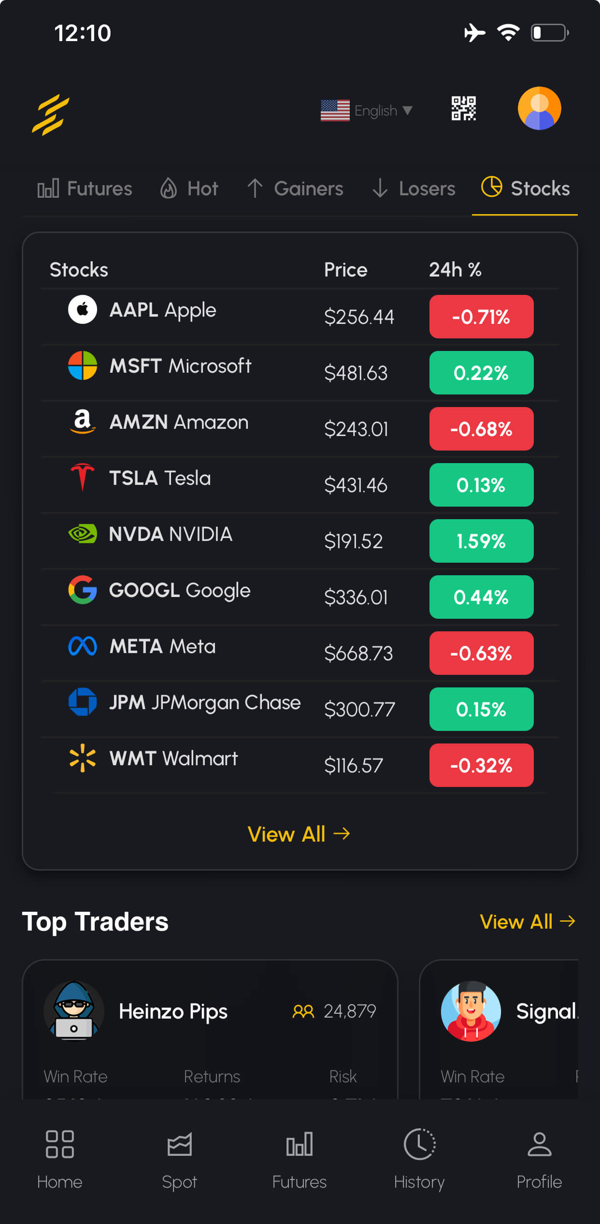Tap NVDA's 1.59% change badge
The image size is (600, 1224).
coord(481,541)
